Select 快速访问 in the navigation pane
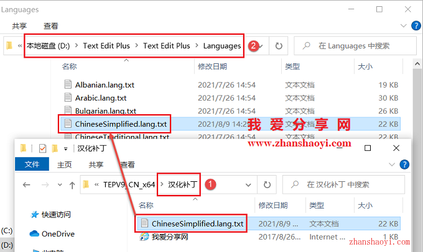Screen dimensions: 423x252 point(56,215)
